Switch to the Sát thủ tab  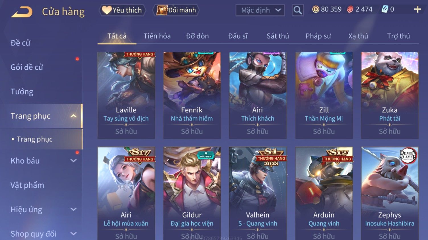278,36
